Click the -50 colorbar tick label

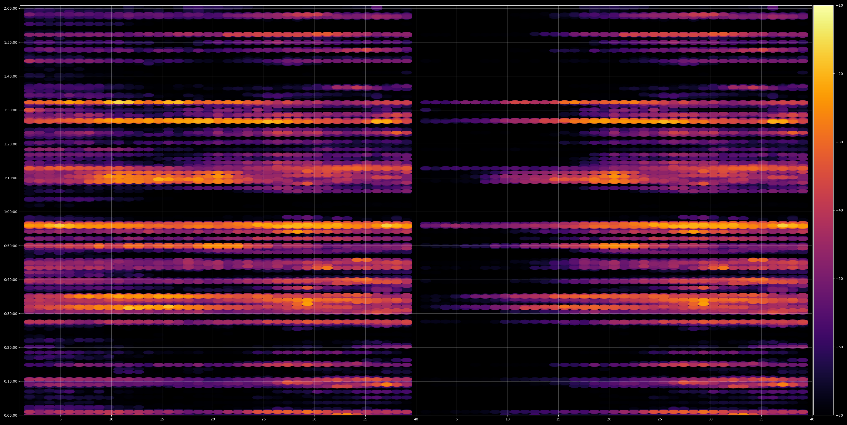tap(839, 279)
